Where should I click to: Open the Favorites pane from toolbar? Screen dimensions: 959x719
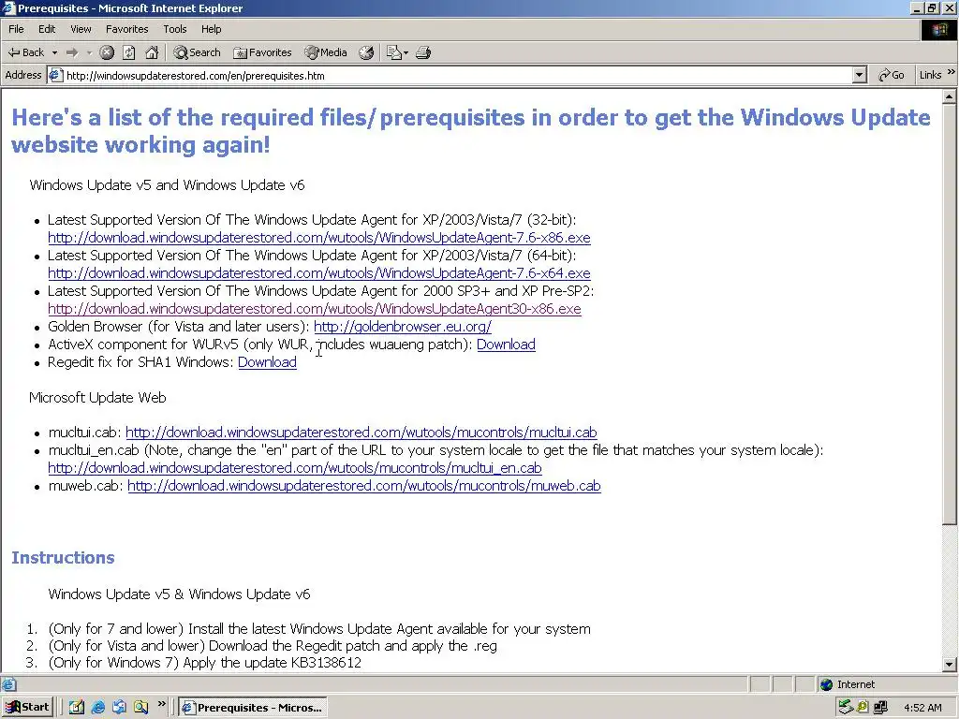(262, 52)
